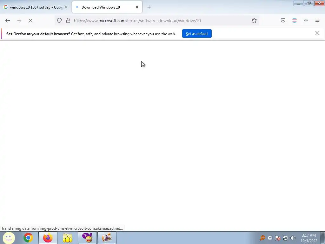Open the extension icon next to menu
This screenshot has width=325, height=244.
point(306,20)
